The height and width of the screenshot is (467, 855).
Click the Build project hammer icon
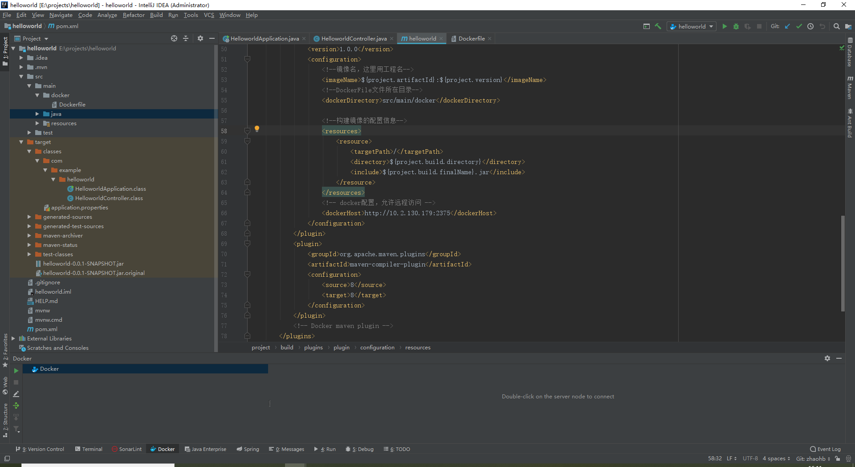[x=658, y=26]
